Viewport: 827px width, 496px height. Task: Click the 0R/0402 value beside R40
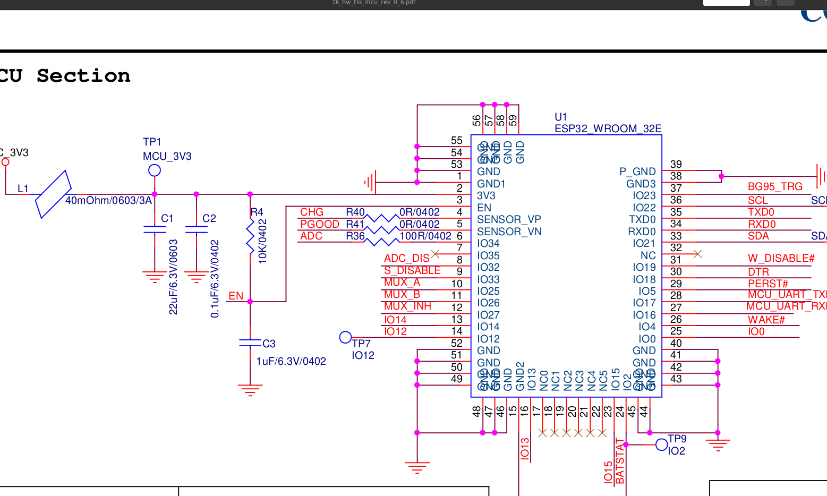(420, 212)
